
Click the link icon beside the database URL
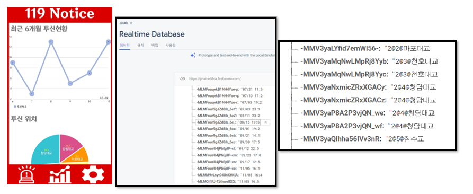[x=182, y=79]
